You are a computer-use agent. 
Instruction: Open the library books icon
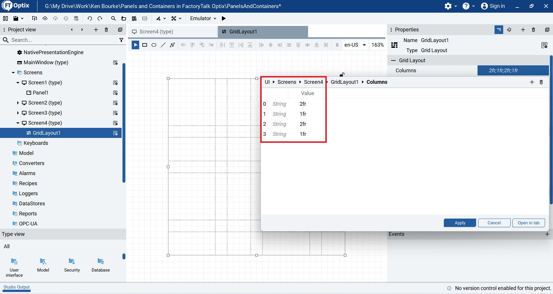click(x=134, y=18)
